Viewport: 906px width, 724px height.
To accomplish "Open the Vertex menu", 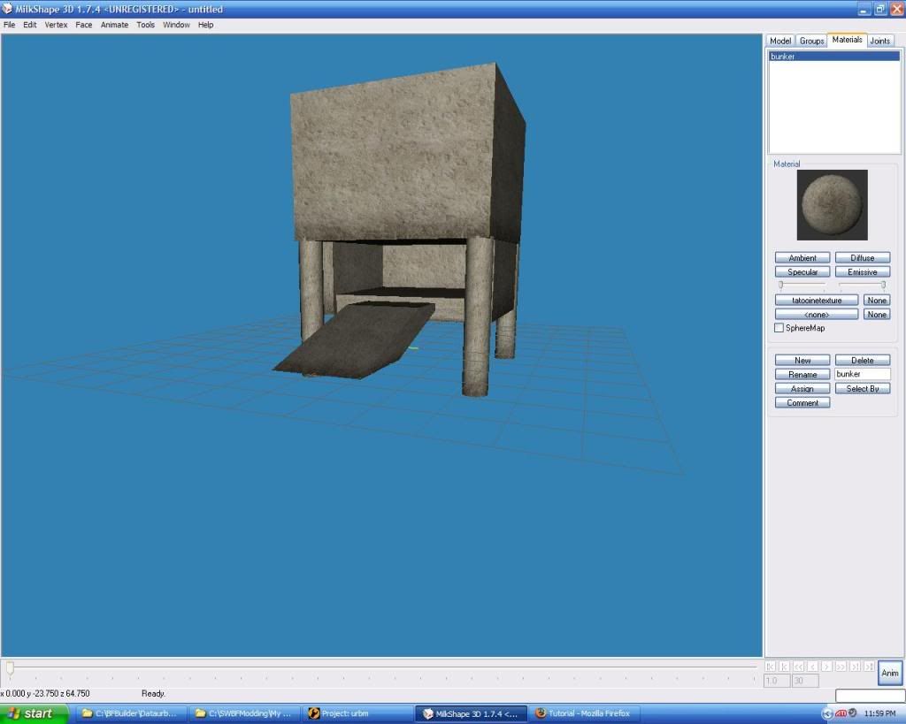I will click(x=56, y=25).
